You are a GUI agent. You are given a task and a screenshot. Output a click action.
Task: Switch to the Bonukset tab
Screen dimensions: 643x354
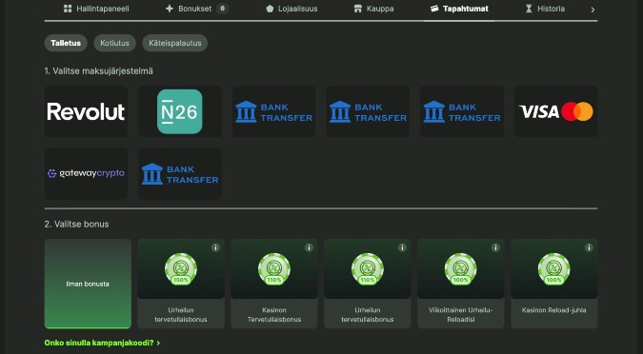[197, 9]
